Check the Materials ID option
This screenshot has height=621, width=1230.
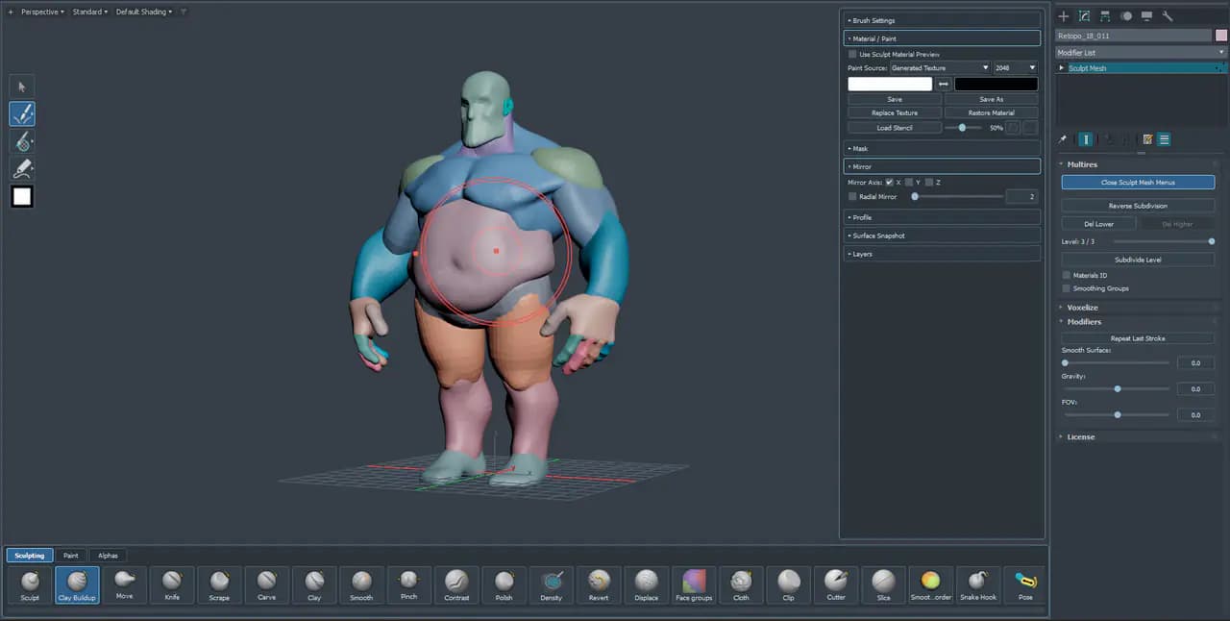(x=1067, y=275)
